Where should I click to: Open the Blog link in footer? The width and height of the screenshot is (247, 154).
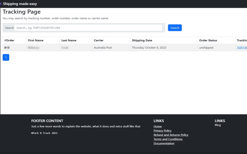[x=218, y=125]
